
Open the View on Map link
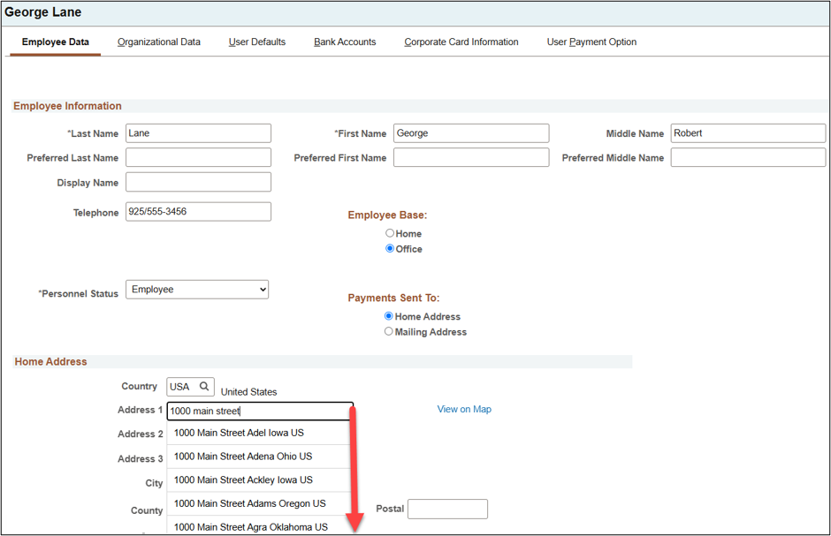464,409
